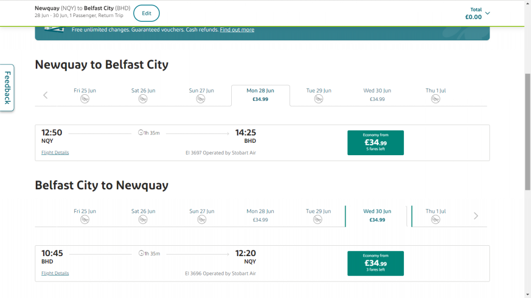Viewport: 531px width, 298px height.
Task: Open the Find out more link
Action: tap(237, 29)
